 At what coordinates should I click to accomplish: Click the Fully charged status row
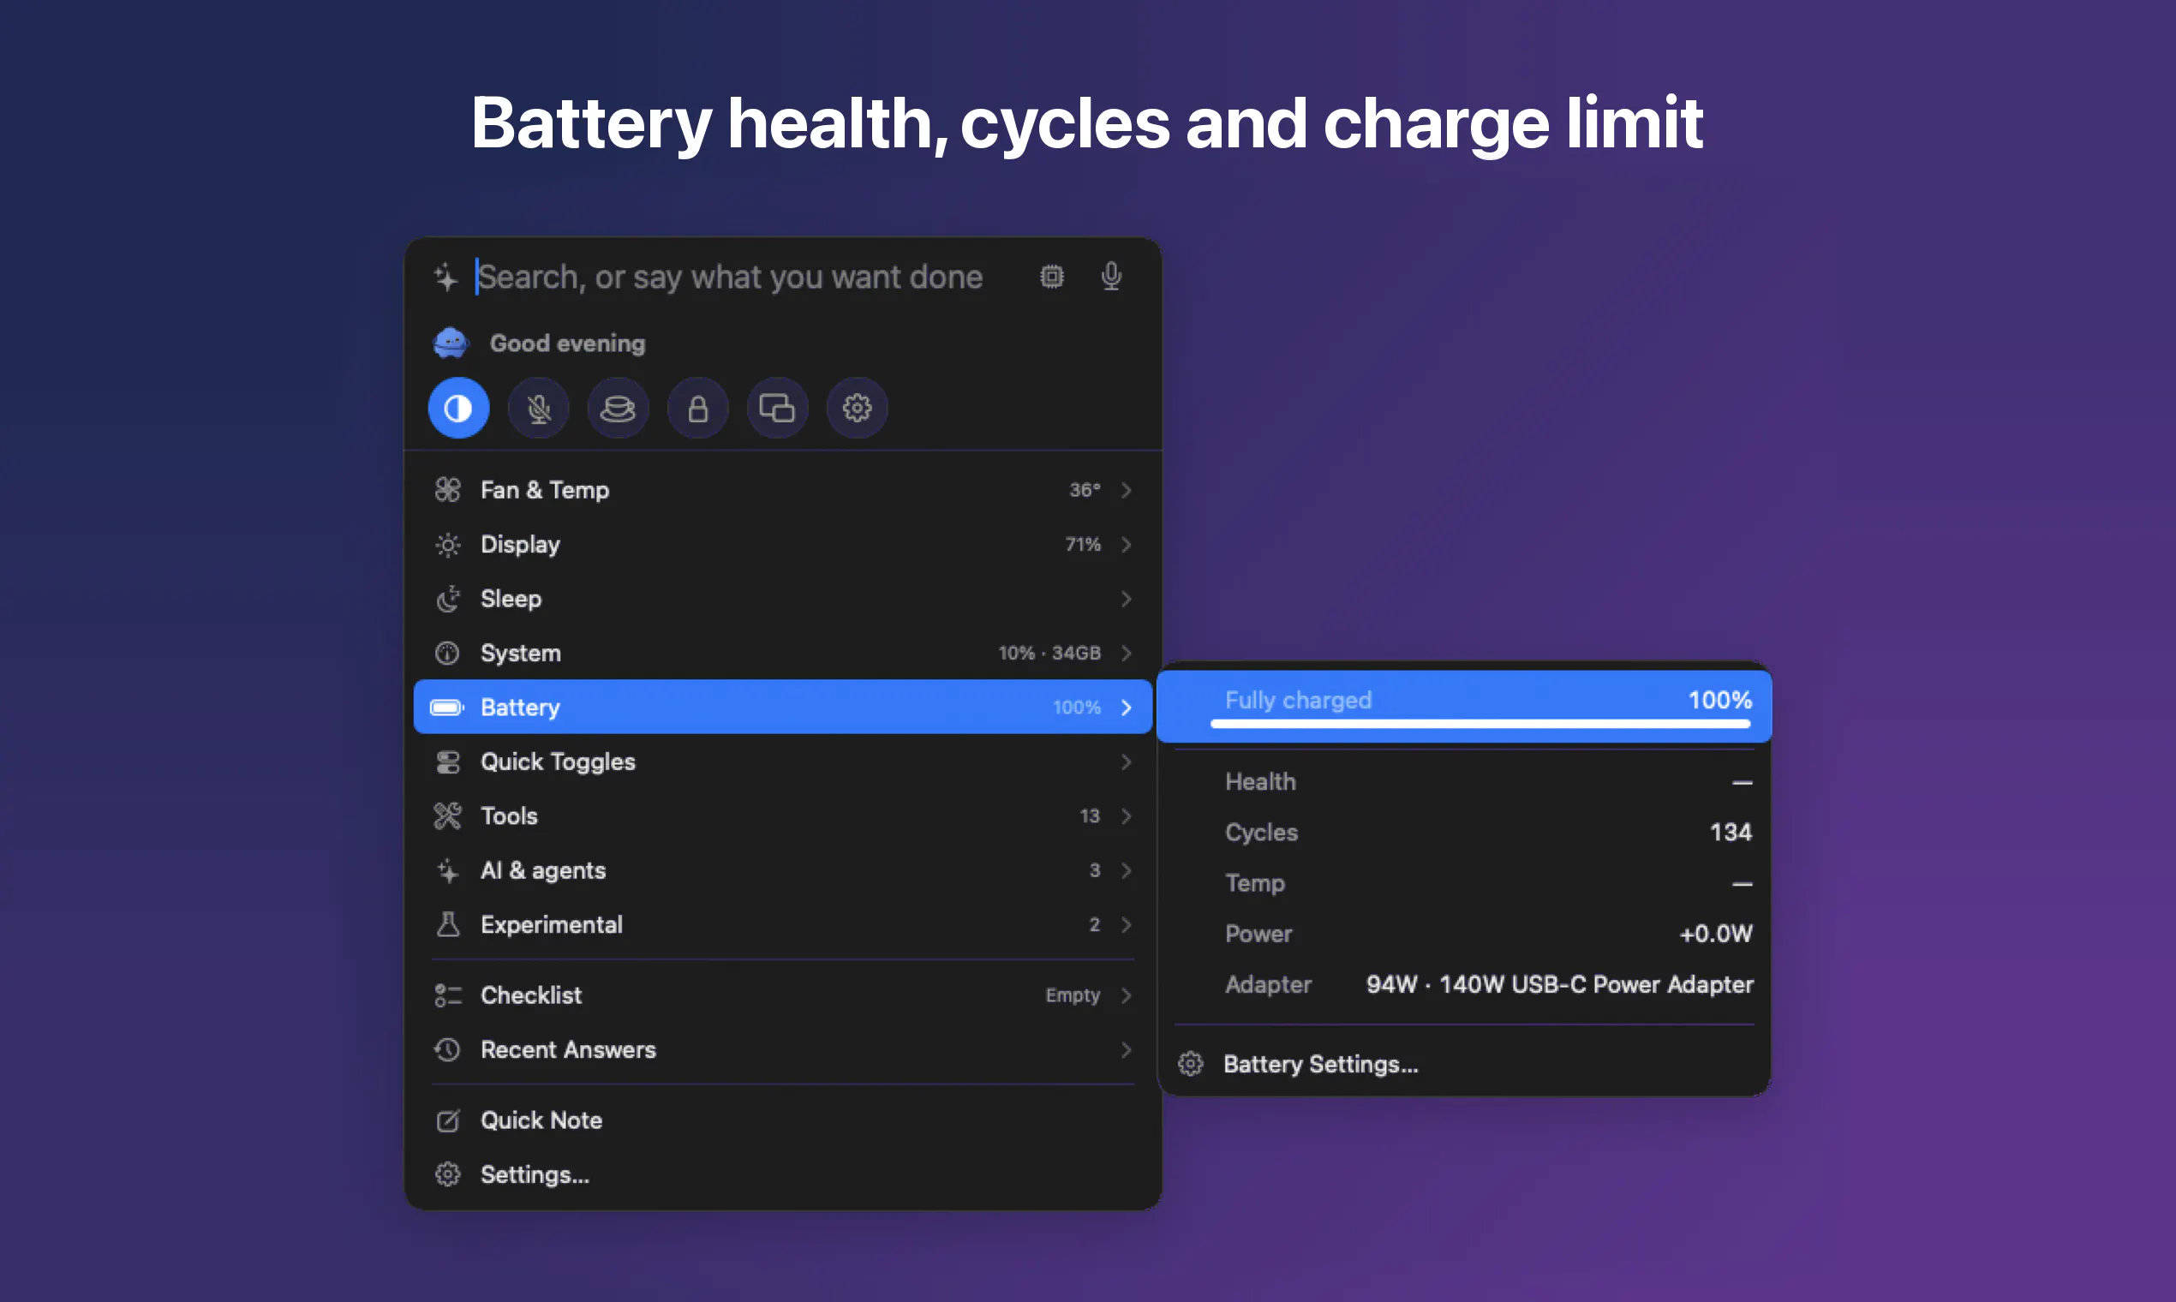click(1464, 707)
